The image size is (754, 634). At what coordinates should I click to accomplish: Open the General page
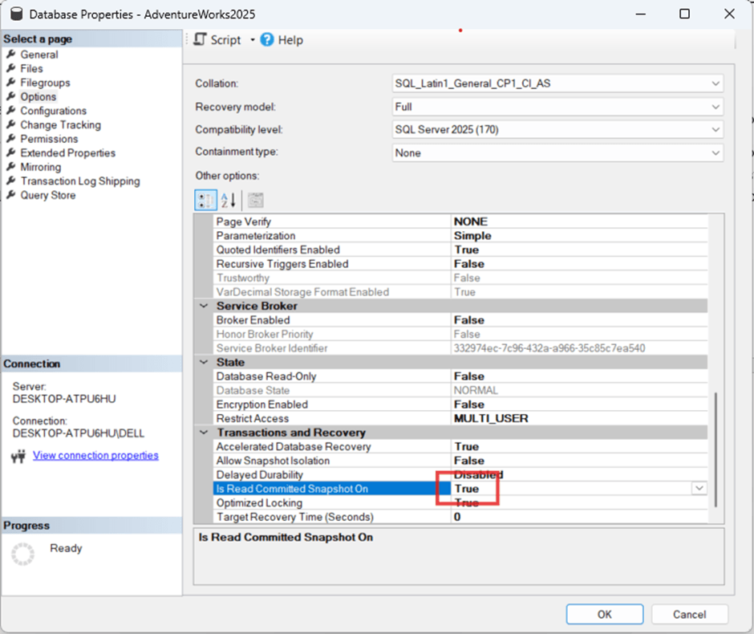[x=39, y=55]
